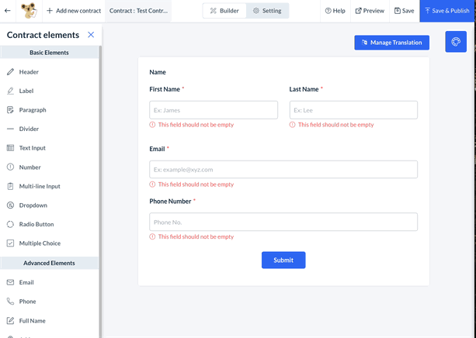Close the Contract elements panel
476x338 pixels.
click(91, 35)
